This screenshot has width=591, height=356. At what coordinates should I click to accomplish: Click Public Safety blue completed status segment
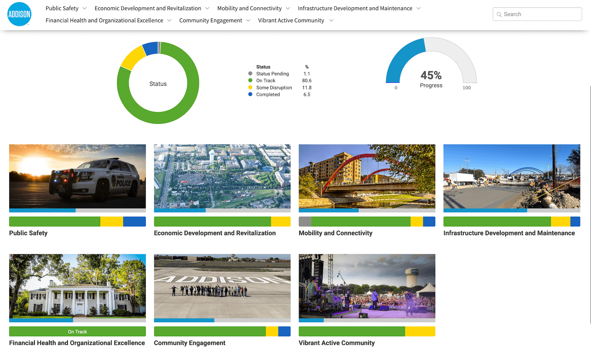click(135, 222)
